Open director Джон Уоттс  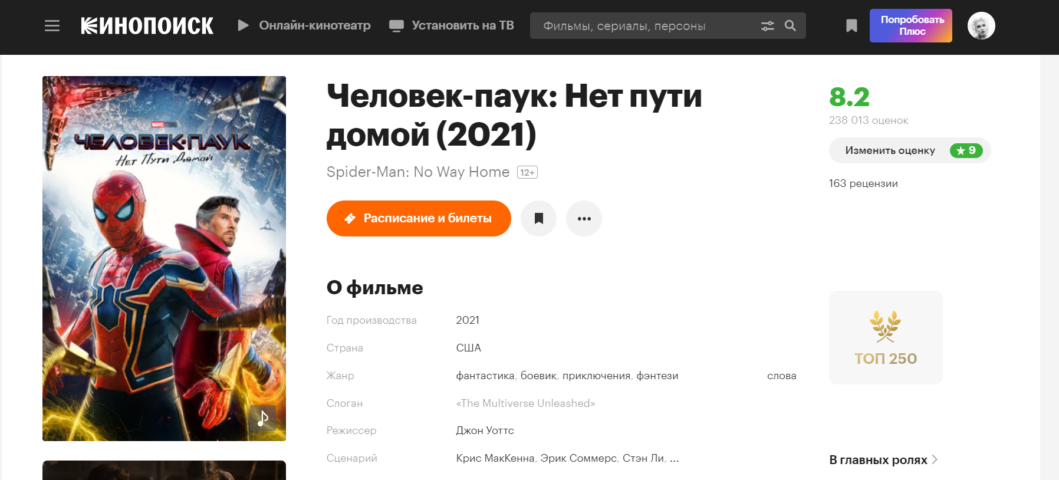coord(485,430)
